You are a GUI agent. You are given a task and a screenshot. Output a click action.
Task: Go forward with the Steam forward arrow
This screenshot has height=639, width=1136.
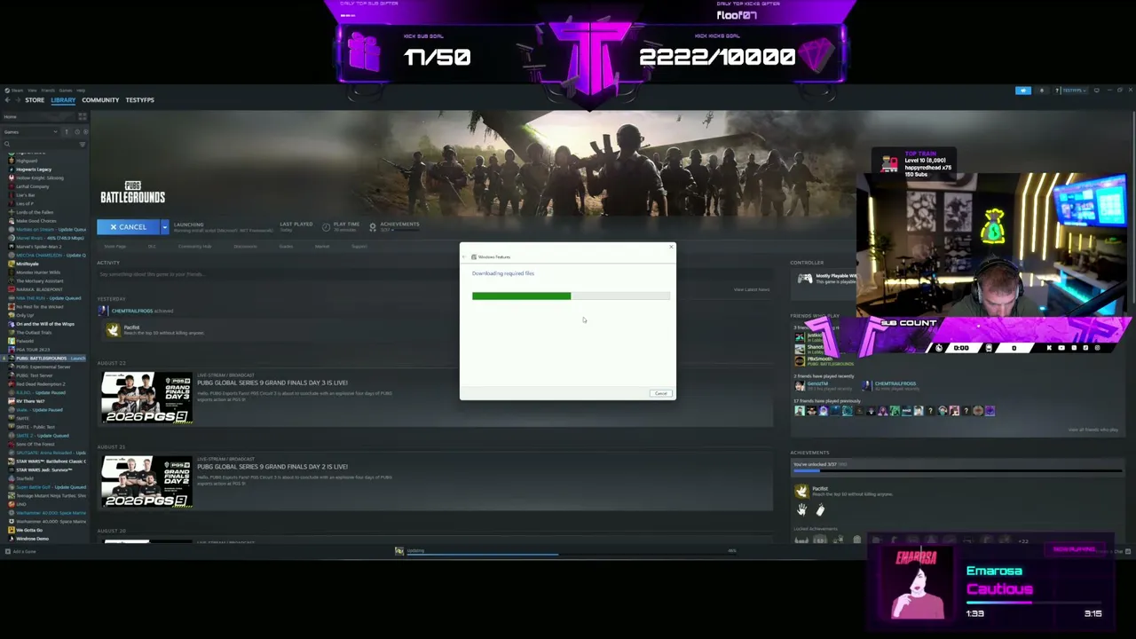click(x=17, y=100)
